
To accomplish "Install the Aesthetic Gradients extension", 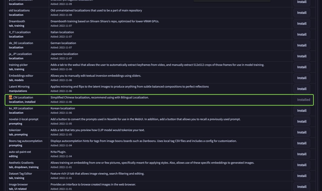I will click(301, 165).
